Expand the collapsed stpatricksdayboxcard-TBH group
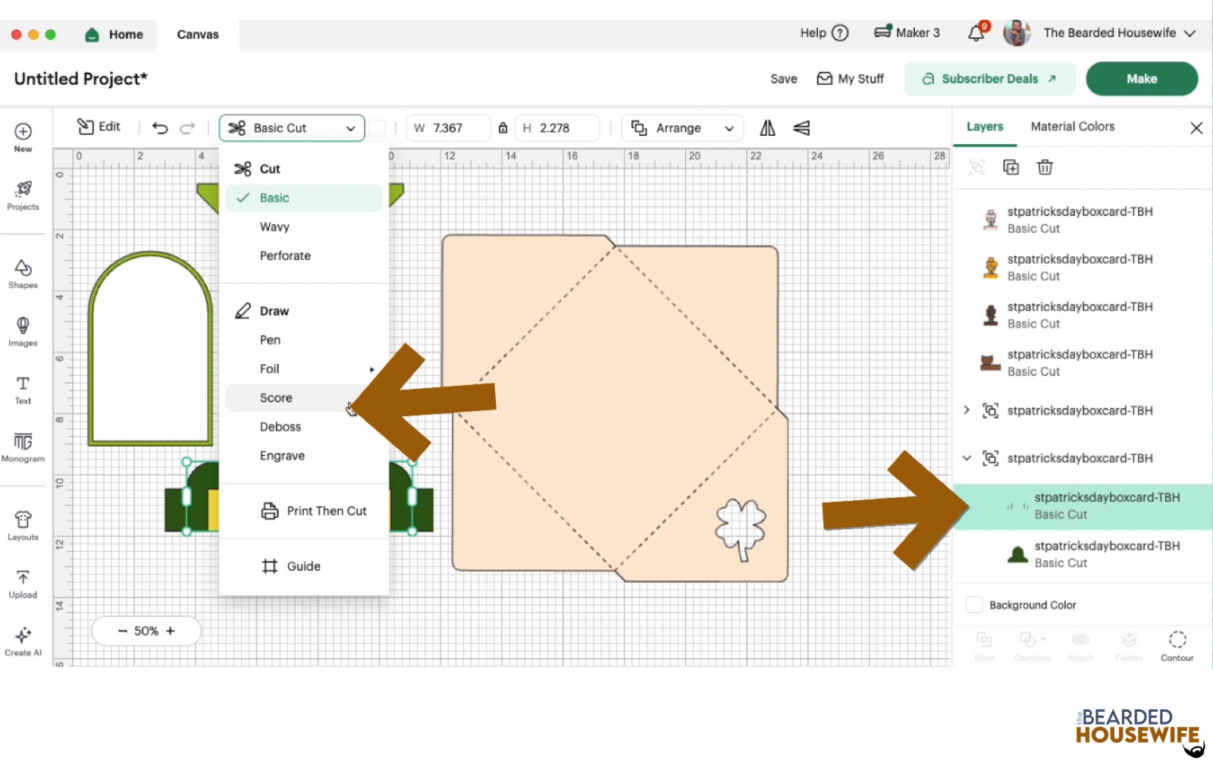The width and height of the screenshot is (1213, 771). [x=967, y=410]
